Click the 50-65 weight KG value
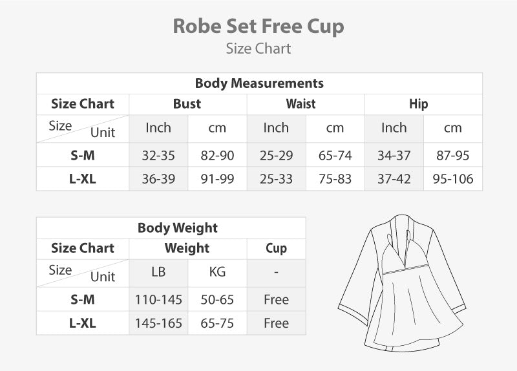 click(x=217, y=300)
